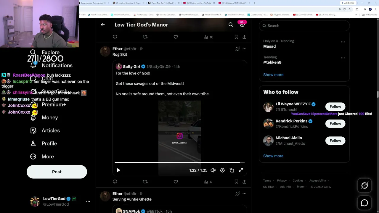Screen dimensions: 379x213
Task: View analytics of the post with 10 views
Action: (x=208, y=37)
